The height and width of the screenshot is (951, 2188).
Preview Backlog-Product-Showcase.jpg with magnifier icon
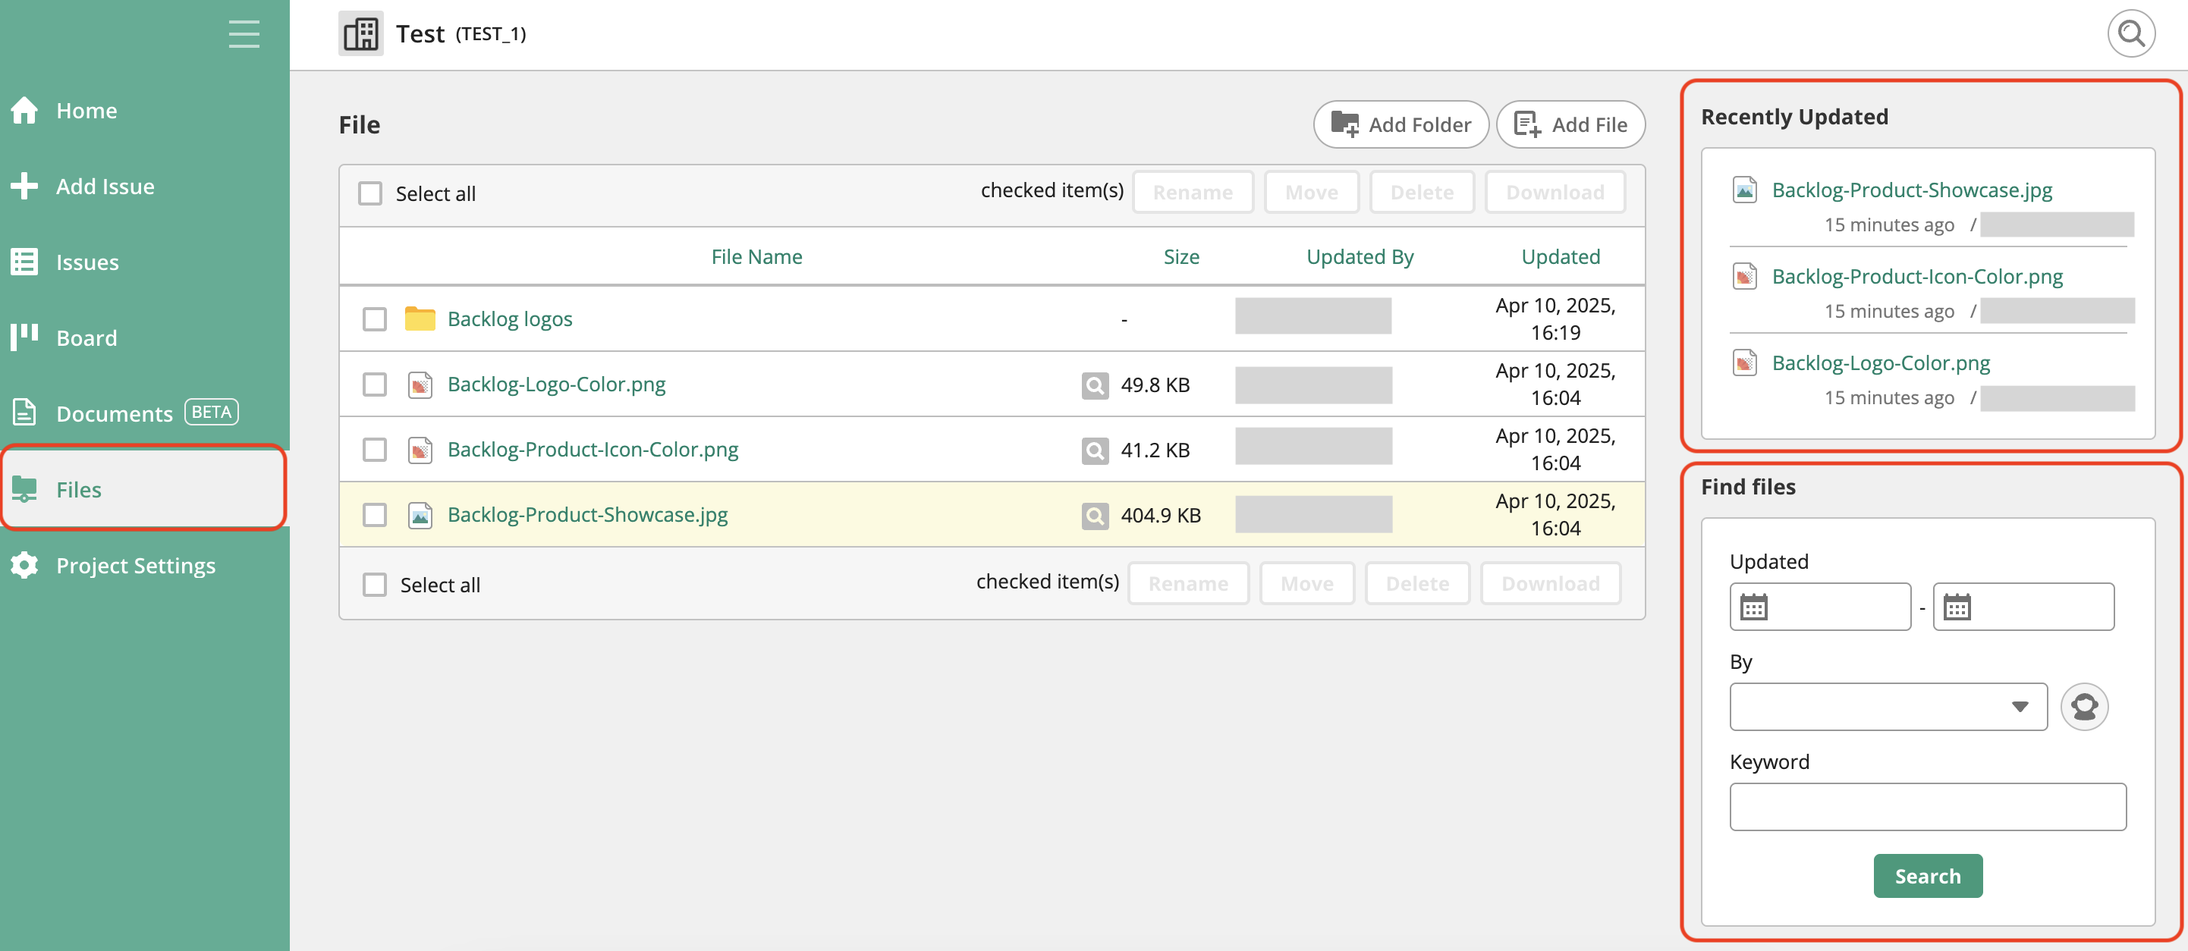click(1095, 516)
